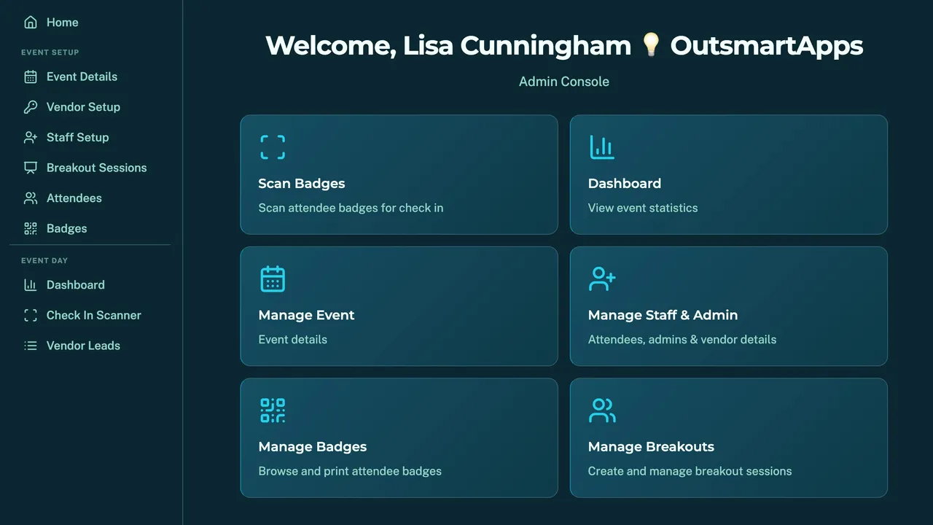
Task: Click the bar chart icon on Dashboard card
Action: click(602, 147)
